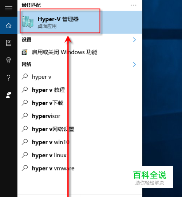Select the Home icon in sidebar
Screen dimensions: 182x197
pos(9,25)
